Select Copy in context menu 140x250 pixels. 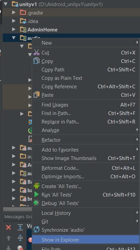(86, 61)
